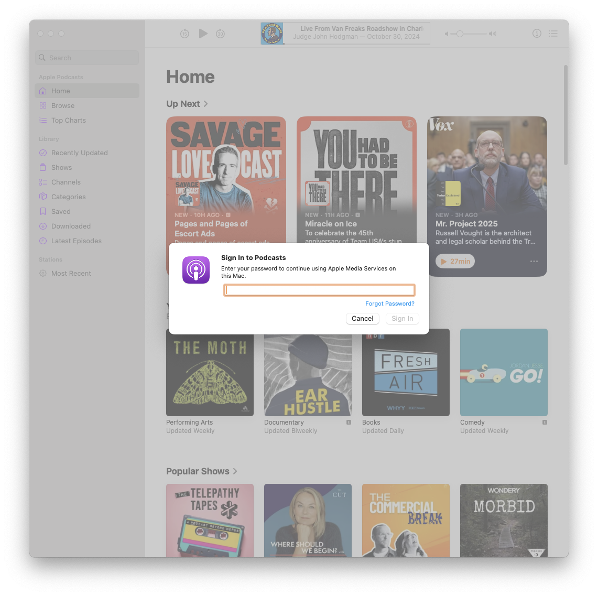Image resolution: width=598 pixels, height=596 pixels.
Task: Expand the Up Next section chevron
Action: click(x=205, y=104)
